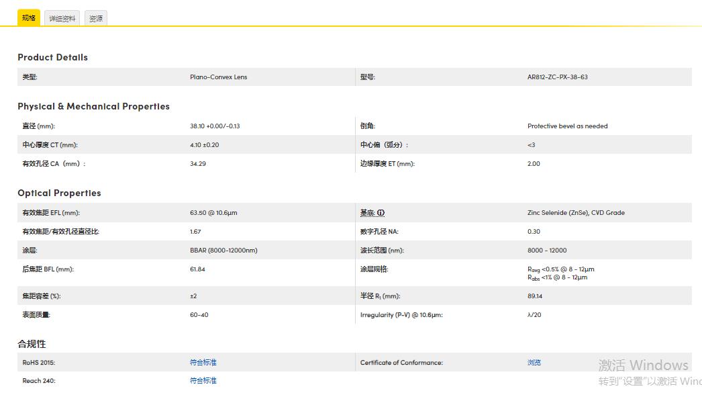Switch to the 详细资料 tab
This screenshot has height=403, width=702.
tap(62, 19)
